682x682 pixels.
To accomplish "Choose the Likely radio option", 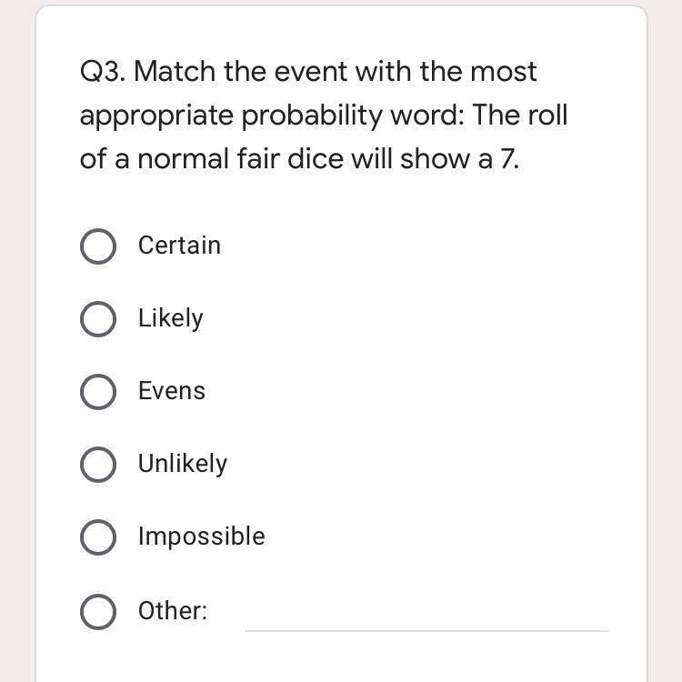I will pyautogui.click(x=98, y=319).
